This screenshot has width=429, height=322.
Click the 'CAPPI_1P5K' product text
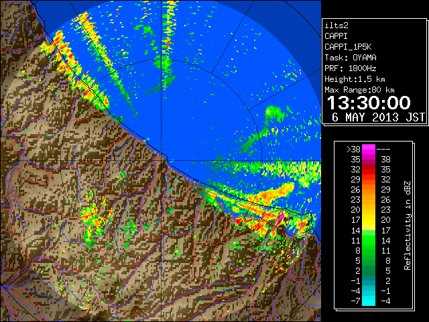tap(348, 47)
